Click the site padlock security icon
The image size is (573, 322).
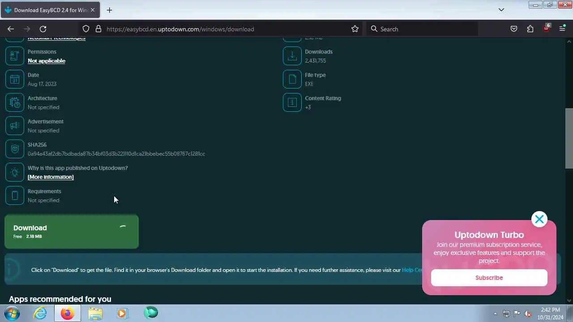[98, 29]
